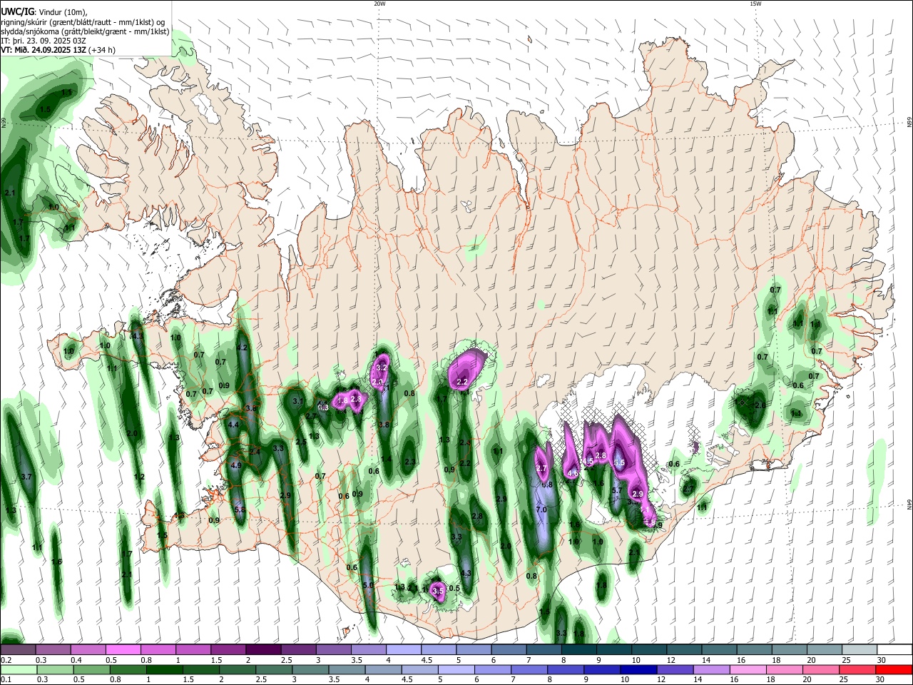Screen dimensions: 913x685
Task: Click the pink '3.2' snowfall value
Action: coord(382,367)
